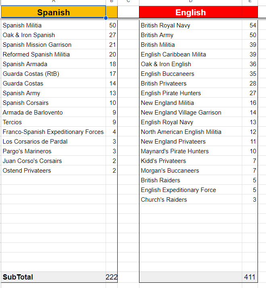This screenshot has width=266, height=288.
Task: Click the blue selection fill handle
Action: click(106, 18)
